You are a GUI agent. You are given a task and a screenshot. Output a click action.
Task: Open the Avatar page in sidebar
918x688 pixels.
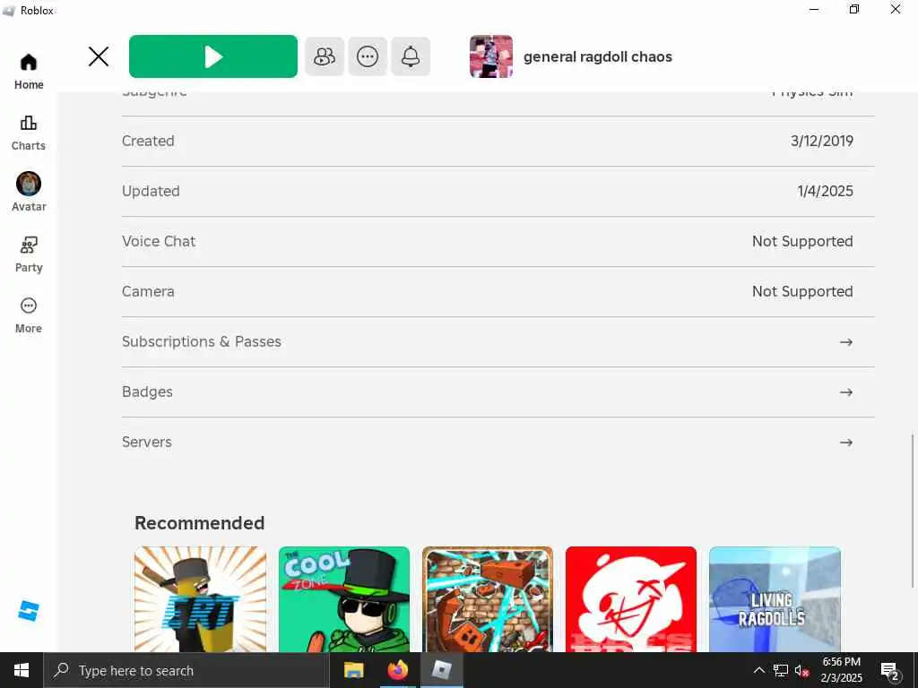coord(29,192)
